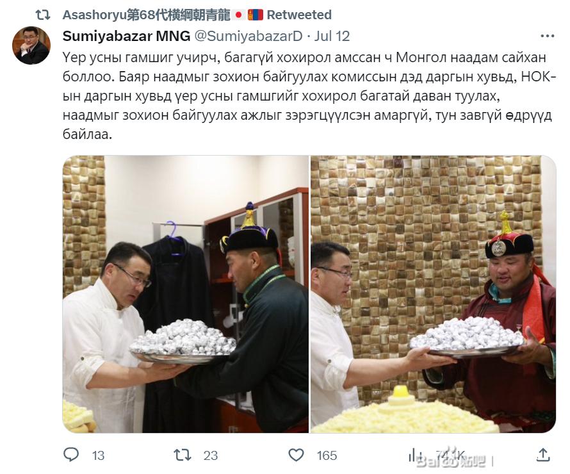Viewport: 570px width, 474px height.
Task: Click the retweeted arrows icon at top
Action: click(x=43, y=15)
